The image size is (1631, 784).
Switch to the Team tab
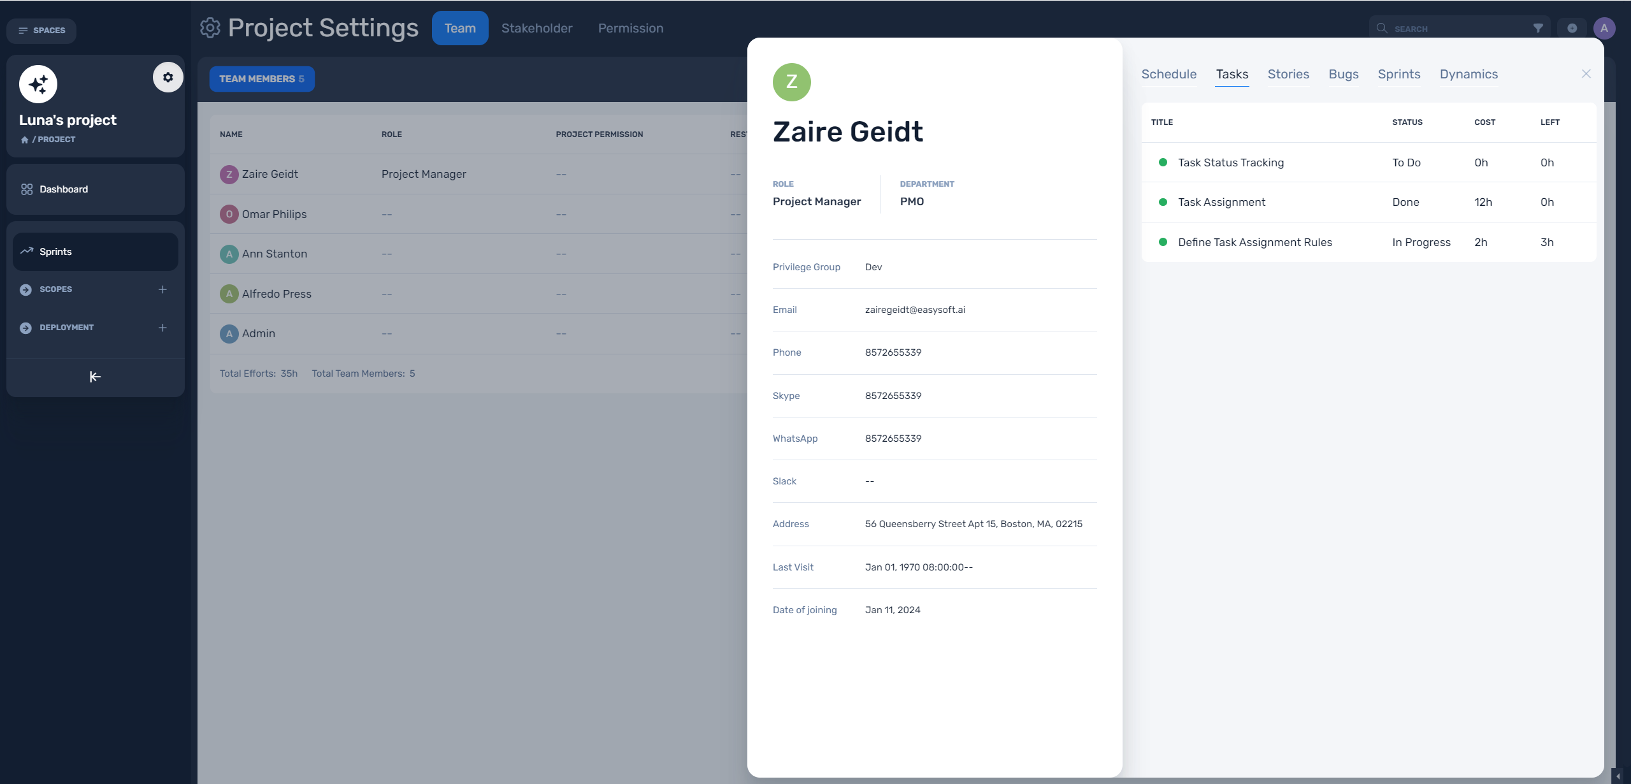tap(460, 28)
